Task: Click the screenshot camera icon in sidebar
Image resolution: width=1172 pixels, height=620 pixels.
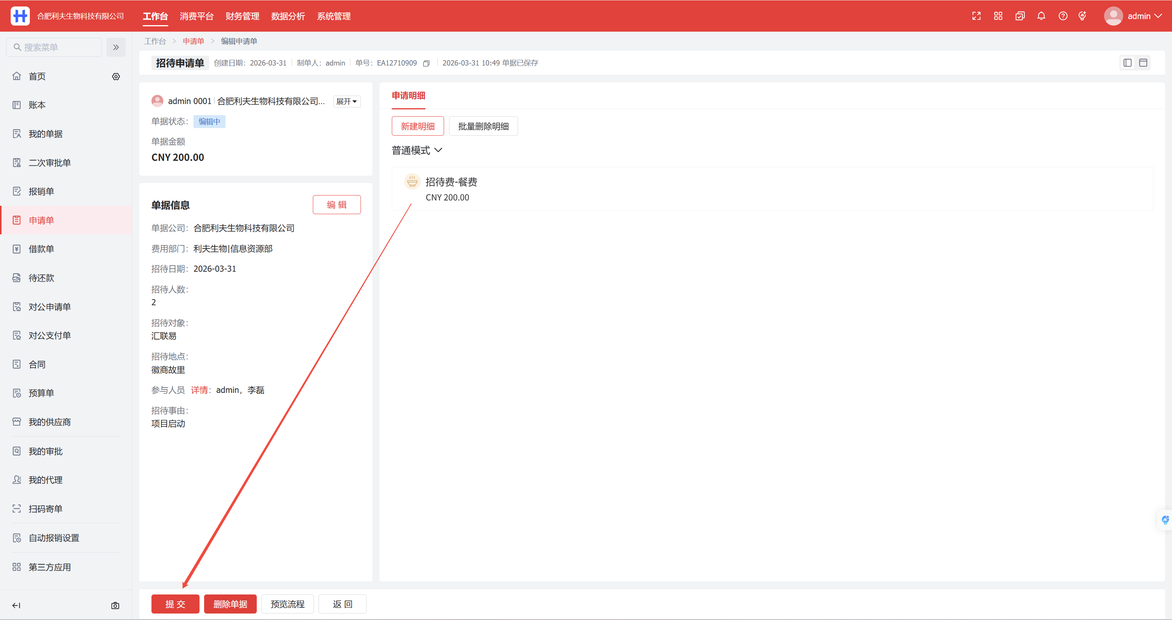Action: [115, 606]
